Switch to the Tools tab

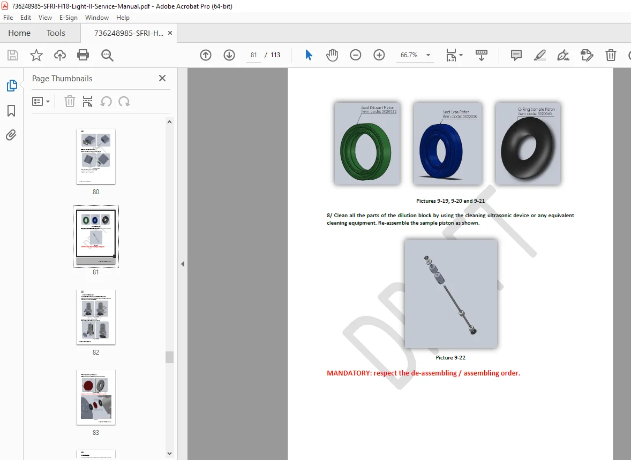pos(56,33)
